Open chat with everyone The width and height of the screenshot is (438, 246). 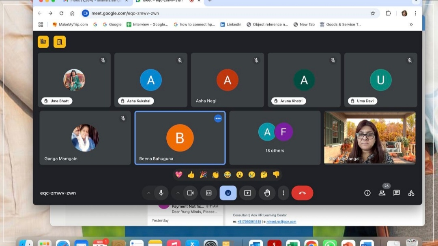coord(396,193)
